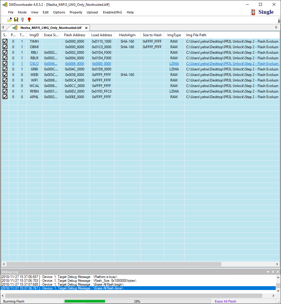Expand the toolbar overflow options arrow
The width and height of the screenshot is (281, 304).
coord(279,20)
